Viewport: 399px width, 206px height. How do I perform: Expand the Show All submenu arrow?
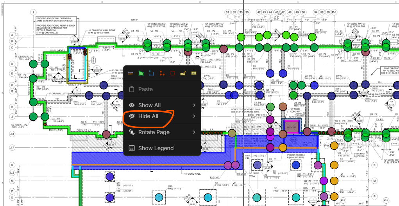tap(194, 105)
